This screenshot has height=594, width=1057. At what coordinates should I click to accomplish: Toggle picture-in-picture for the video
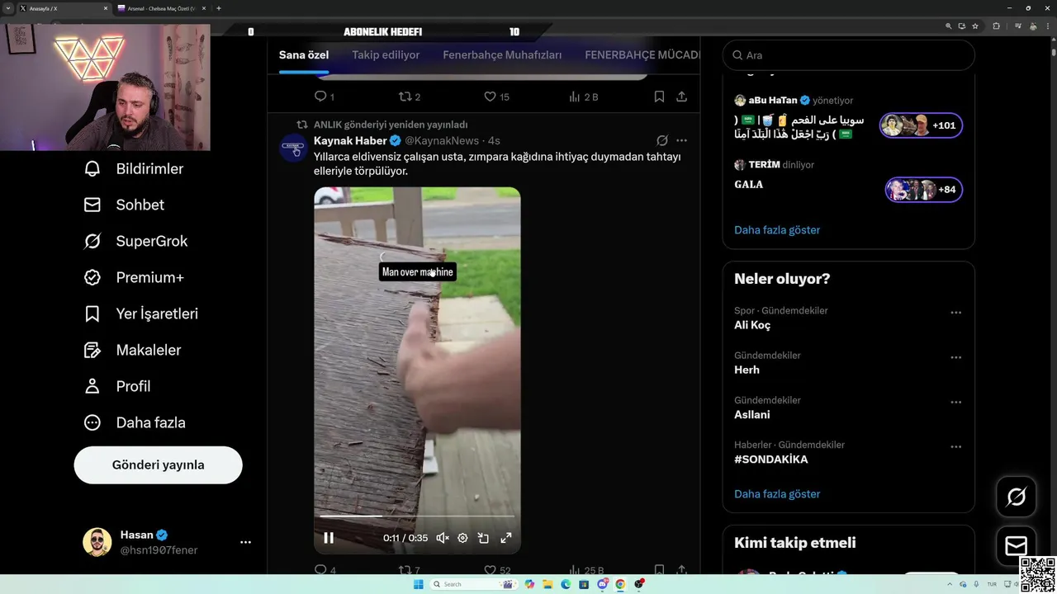pyautogui.click(x=484, y=538)
